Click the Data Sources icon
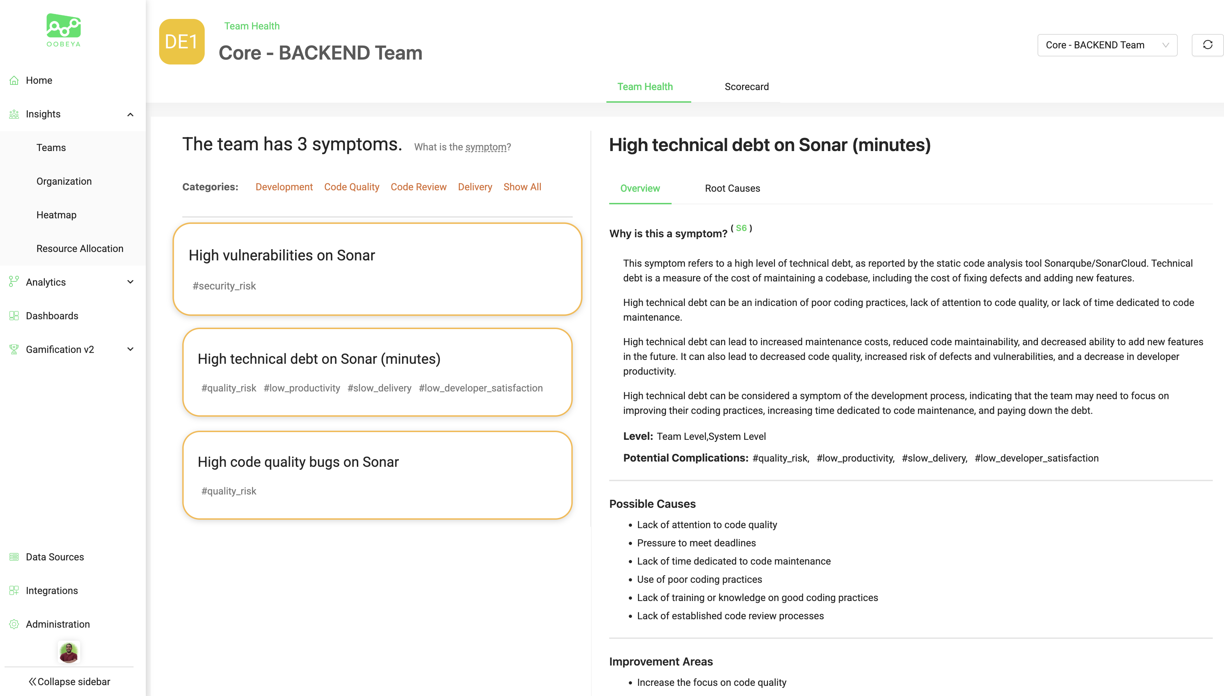Viewport: 1224px width, 696px height. tap(14, 557)
